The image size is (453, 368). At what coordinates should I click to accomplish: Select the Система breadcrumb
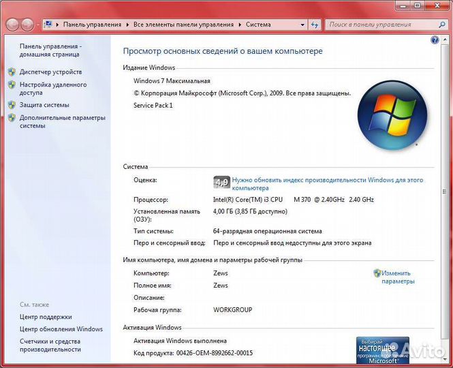pyautogui.click(x=258, y=25)
